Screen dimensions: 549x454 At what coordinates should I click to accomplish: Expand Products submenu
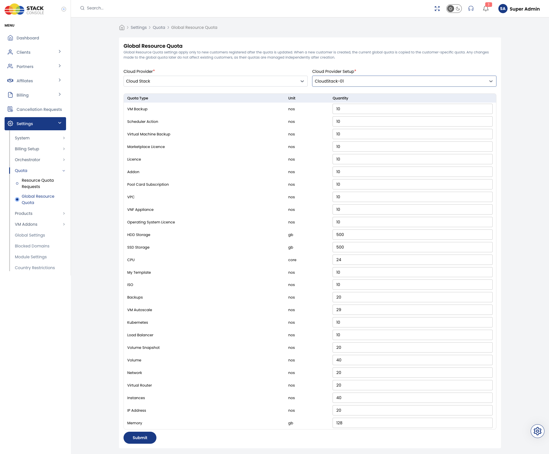point(40,213)
